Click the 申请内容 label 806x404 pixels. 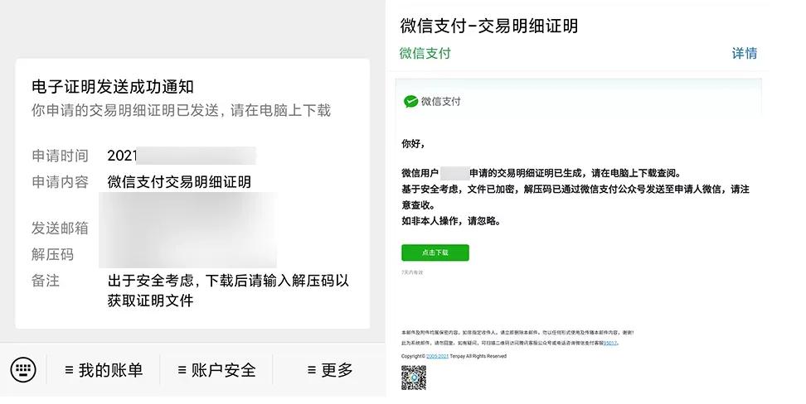[61, 182]
